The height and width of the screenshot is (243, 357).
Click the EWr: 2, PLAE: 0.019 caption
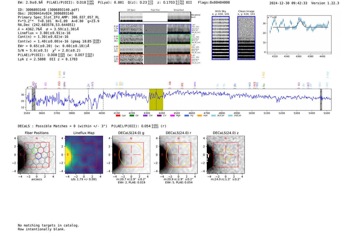point(131,183)
